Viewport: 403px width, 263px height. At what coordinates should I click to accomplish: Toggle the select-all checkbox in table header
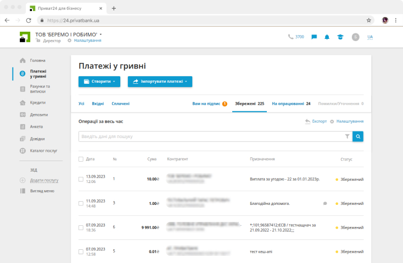(81, 159)
